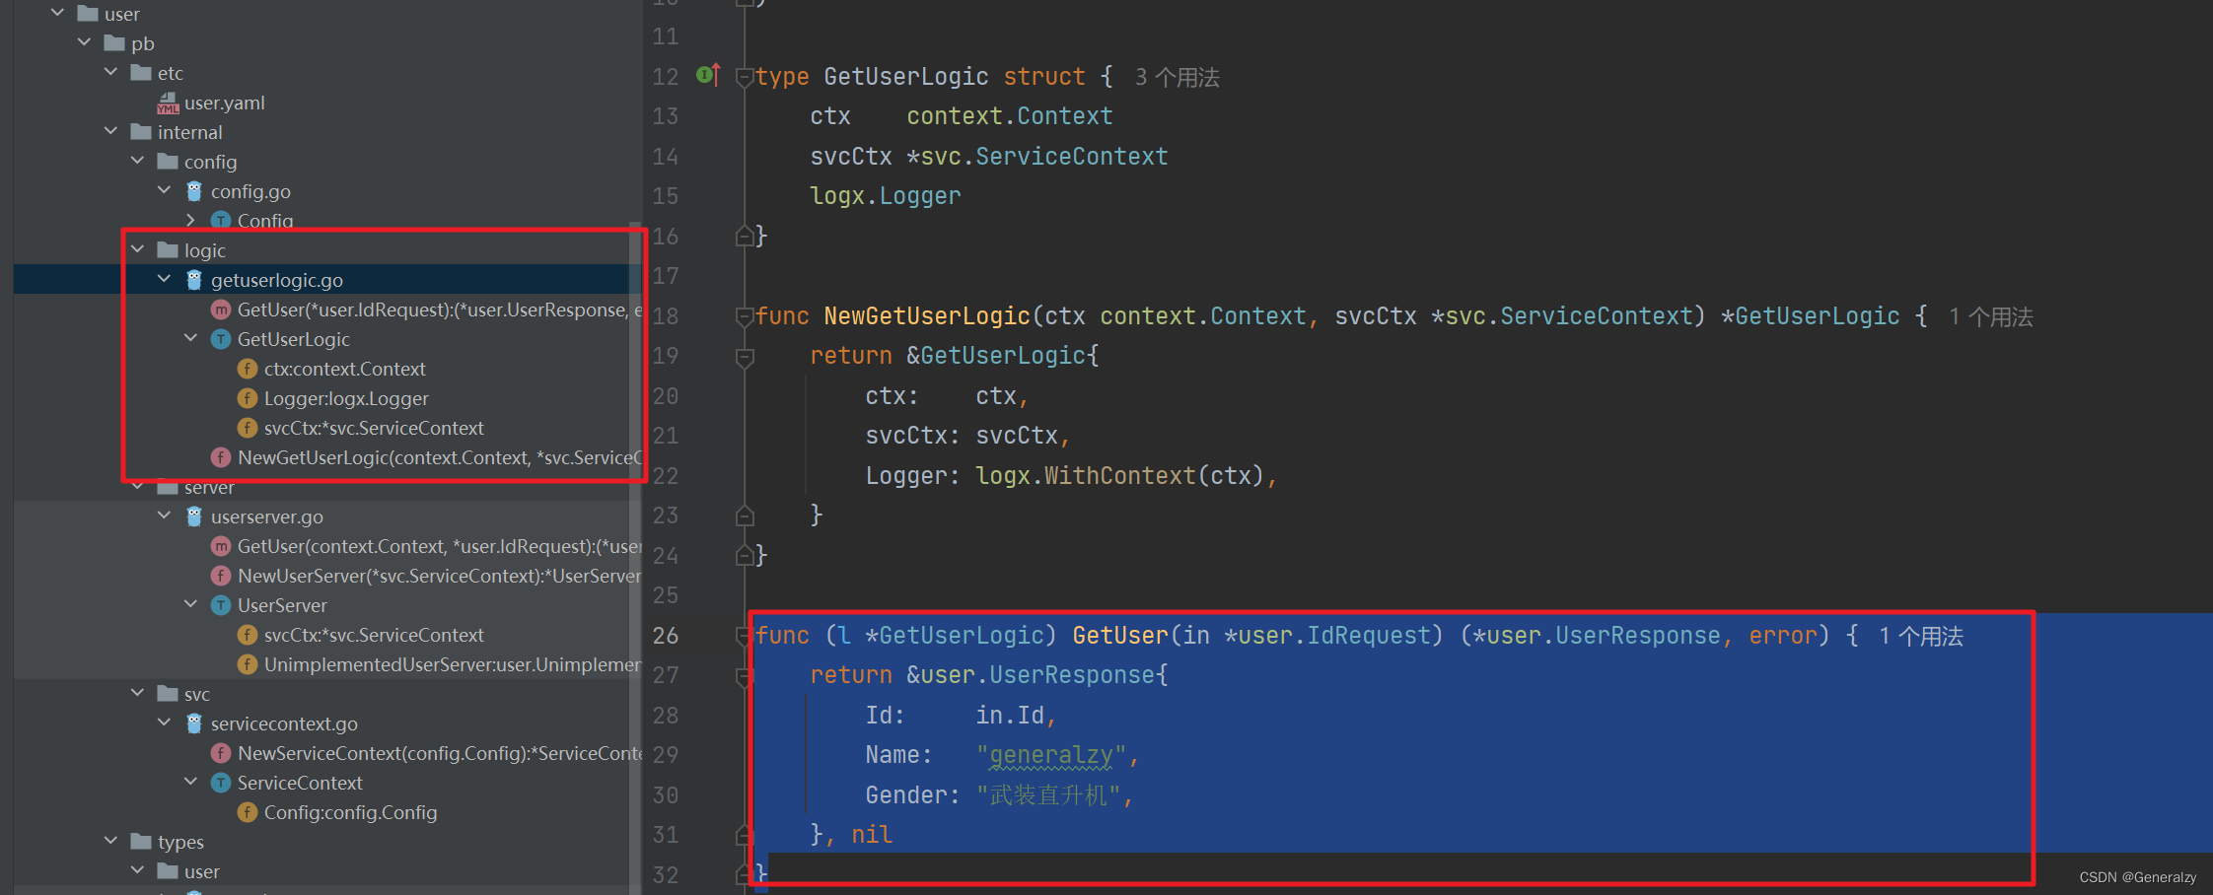Collapse the user folder at top
Screen dimensions: 2213x895
point(57,13)
